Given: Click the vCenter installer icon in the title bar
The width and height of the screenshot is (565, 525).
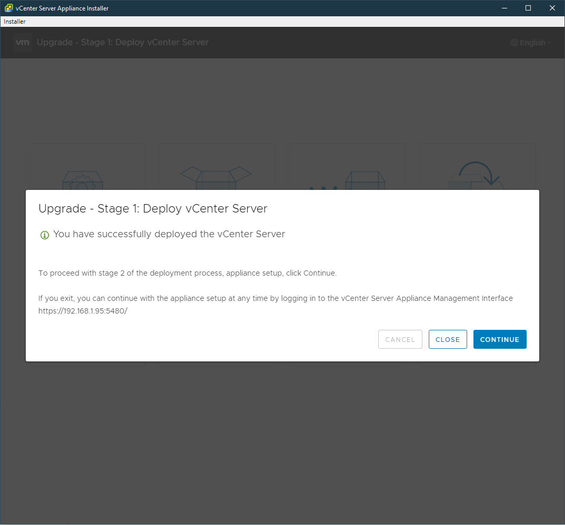Looking at the screenshot, I should pyautogui.click(x=7, y=8).
